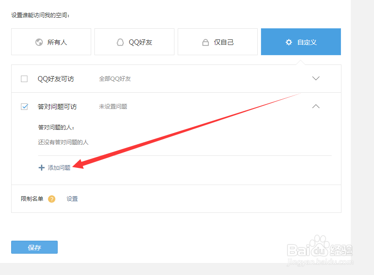Click the QQ好友可访 label

tap(56, 79)
